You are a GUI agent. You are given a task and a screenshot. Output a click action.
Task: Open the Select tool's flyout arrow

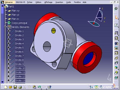118,19
